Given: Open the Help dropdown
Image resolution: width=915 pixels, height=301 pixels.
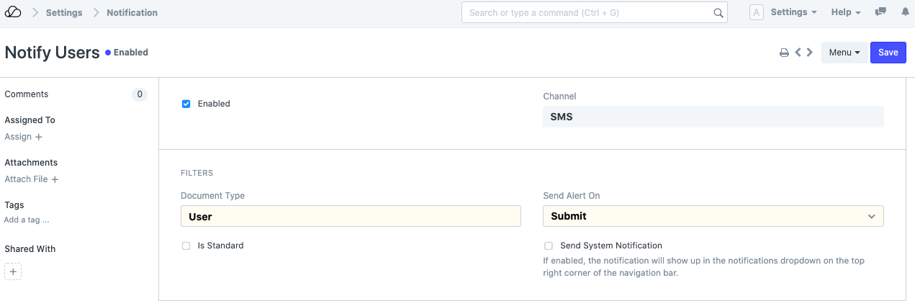Looking at the screenshot, I should point(846,12).
